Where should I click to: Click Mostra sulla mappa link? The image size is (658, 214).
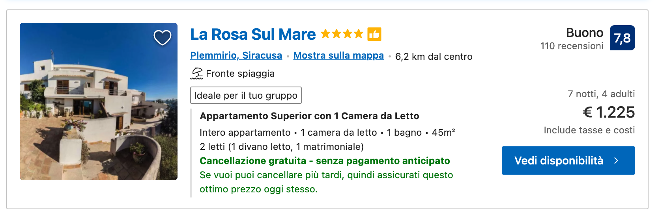tap(338, 55)
